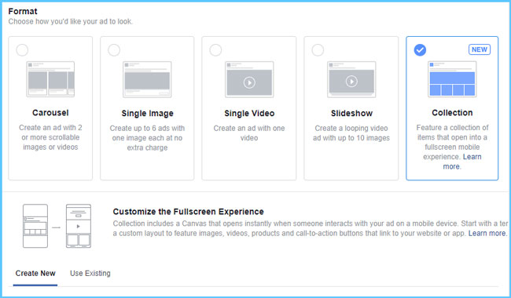This screenshot has width=511, height=298.
Task: Click 'Choose how you'd like your ad to look' text
Action: pos(71,21)
